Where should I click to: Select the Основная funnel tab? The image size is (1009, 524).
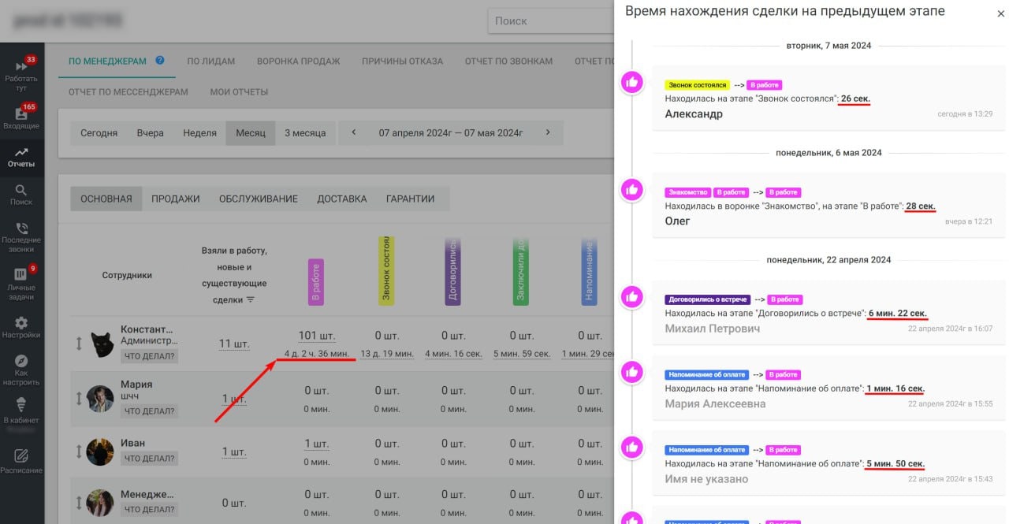(106, 199)
